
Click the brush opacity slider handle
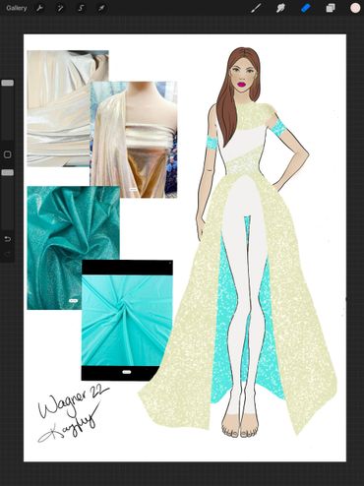tap(7, 172)
